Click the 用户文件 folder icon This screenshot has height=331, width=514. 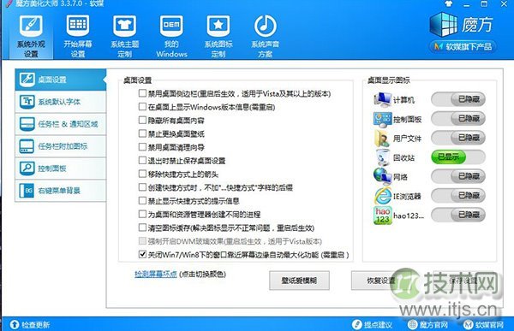click(x=382, y=139)
